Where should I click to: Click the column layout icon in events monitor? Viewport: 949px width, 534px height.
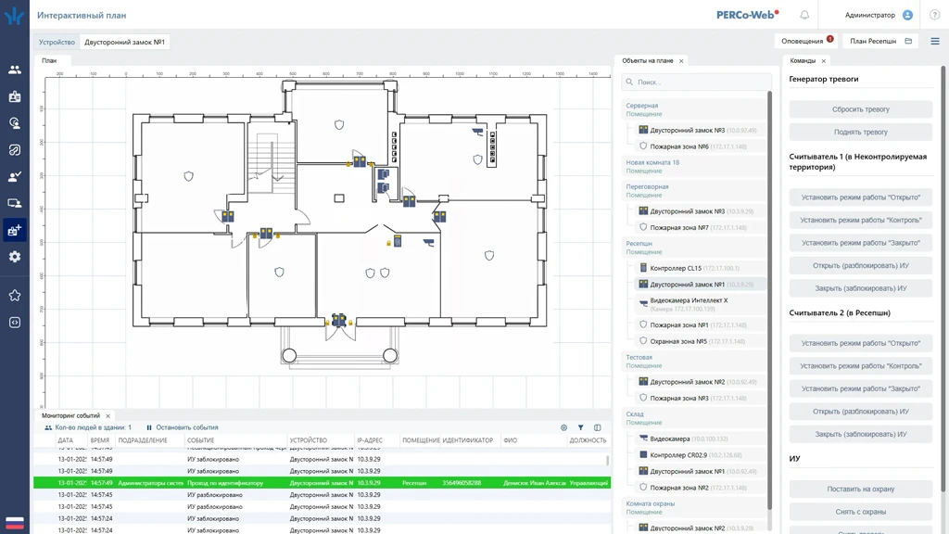(x=598, y=427)
